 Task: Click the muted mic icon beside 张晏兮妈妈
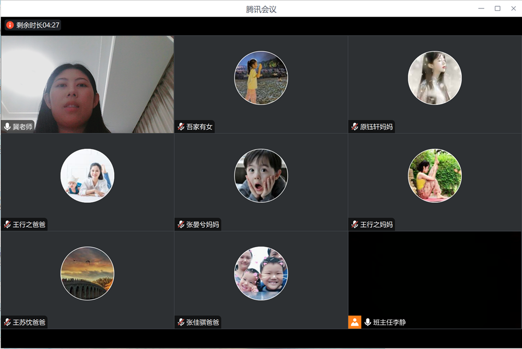(x=181, y=224)
